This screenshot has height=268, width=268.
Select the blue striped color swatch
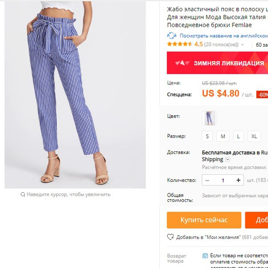coord(209,118)
